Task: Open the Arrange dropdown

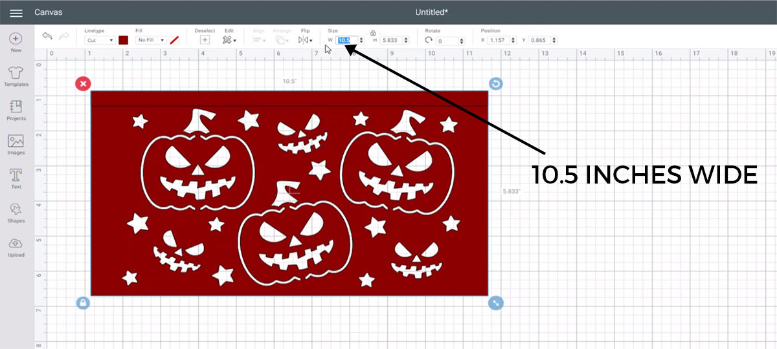Action: [282, 39]
